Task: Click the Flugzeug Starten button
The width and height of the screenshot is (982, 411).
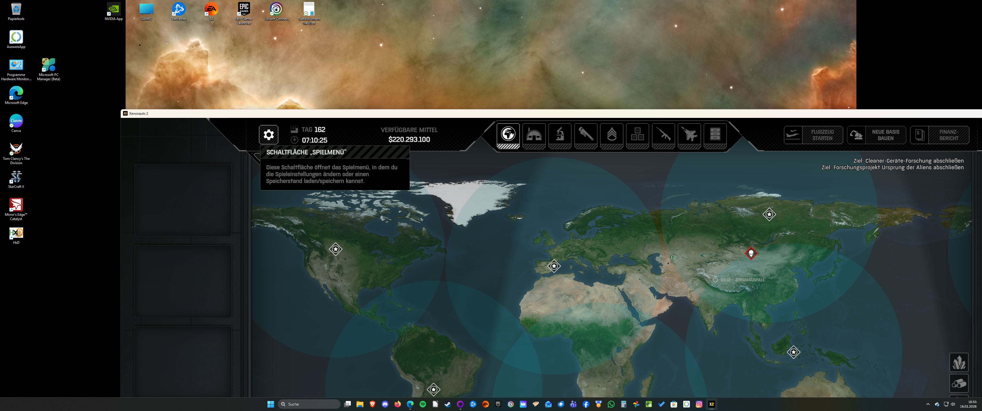Action: pos(813,135)
